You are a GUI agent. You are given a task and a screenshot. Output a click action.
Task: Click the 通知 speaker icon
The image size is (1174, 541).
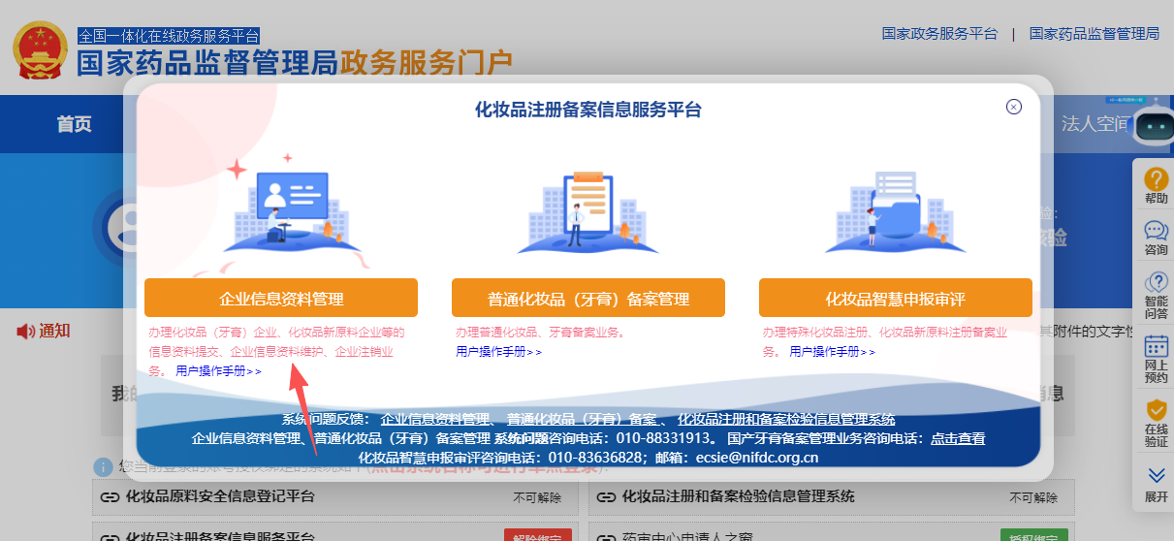click(25, 332)
